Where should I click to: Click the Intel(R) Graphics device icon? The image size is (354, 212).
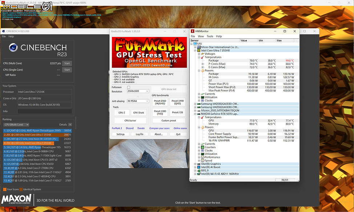point(199,164)
